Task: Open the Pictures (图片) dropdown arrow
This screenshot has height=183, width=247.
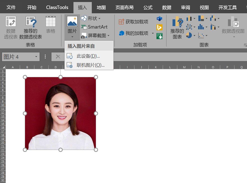Action: point(72,37)
